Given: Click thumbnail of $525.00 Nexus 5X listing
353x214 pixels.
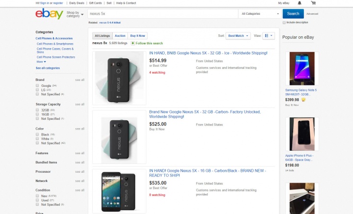Looking at the screenshot, I should pyautogui.click(x=119, y=137).
